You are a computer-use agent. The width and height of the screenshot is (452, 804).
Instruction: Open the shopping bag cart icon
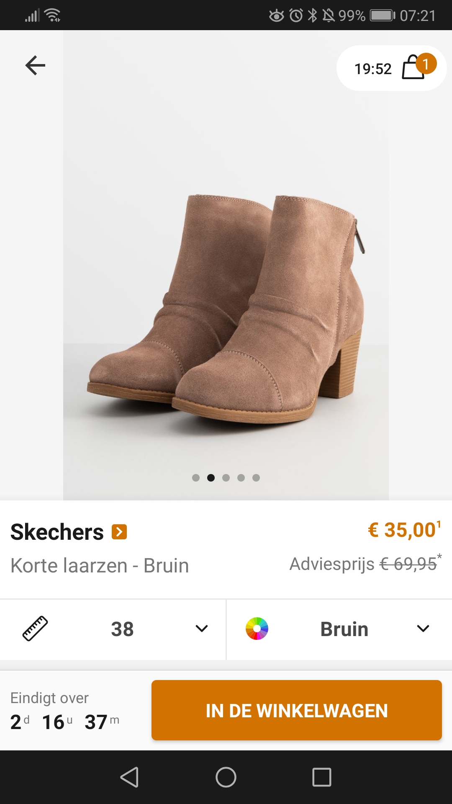[x=413, y=68]
